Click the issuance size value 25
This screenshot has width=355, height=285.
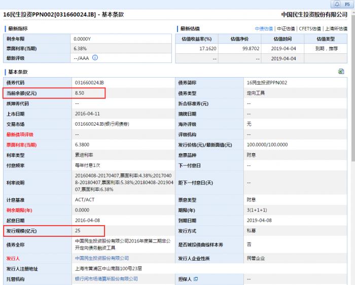point(78,231)
